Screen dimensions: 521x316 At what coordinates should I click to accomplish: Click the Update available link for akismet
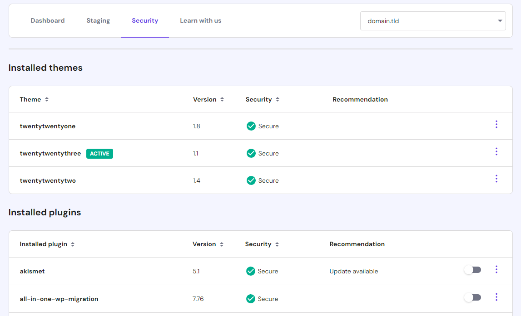pyautogui.click(x=353, y=271)
